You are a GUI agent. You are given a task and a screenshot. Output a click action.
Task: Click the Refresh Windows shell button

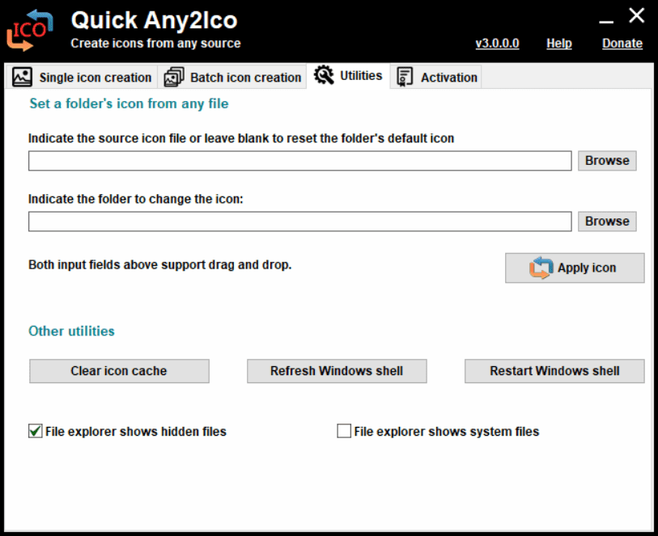(x=337, y=371)
